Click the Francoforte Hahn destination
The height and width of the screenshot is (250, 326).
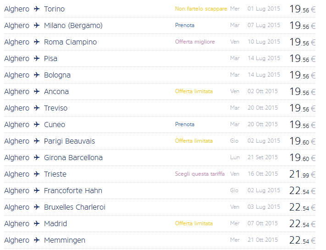coord(73,191)
